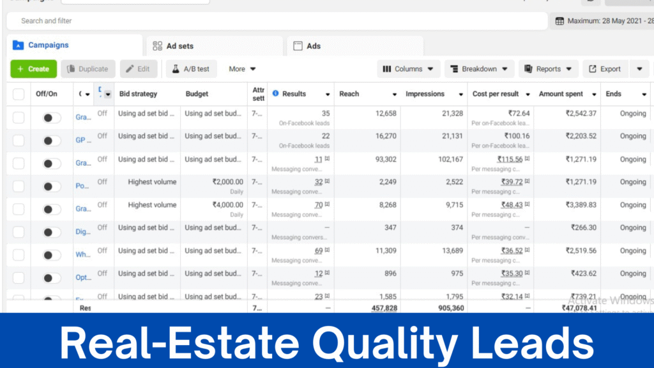Toggle the Off/On switch for 93,302 reach row
The image size is (654, 368).
51,164
